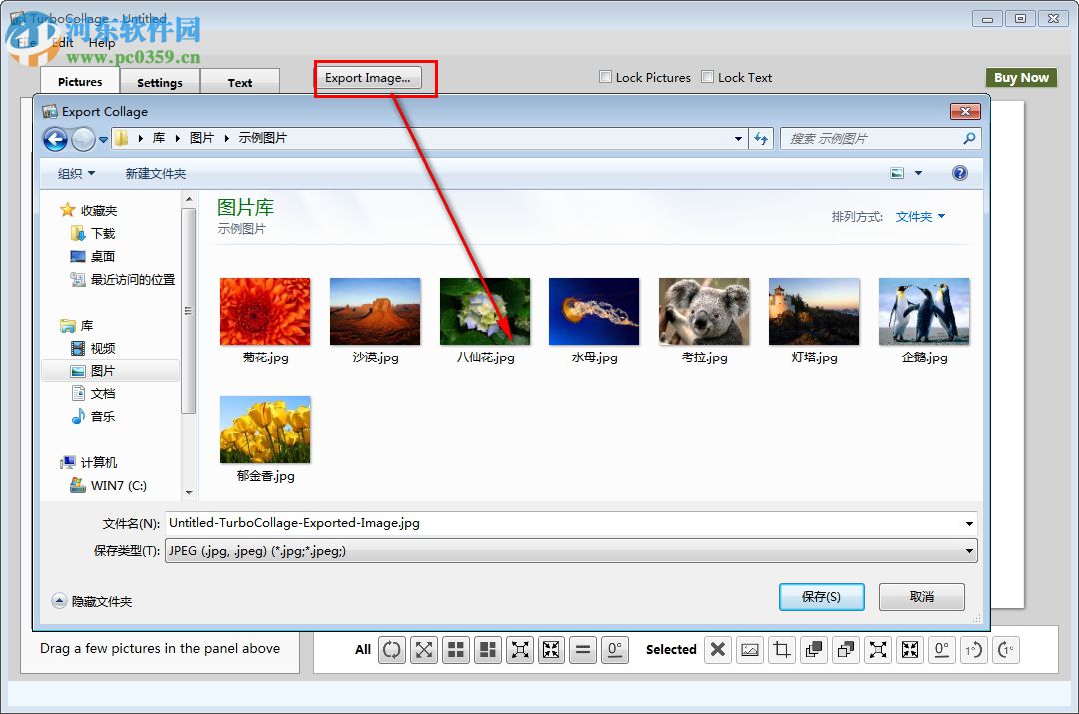Click the 新建文件夹 new folder button
Viewport: 1079px width, 714px height.
(x=156, y=174)
